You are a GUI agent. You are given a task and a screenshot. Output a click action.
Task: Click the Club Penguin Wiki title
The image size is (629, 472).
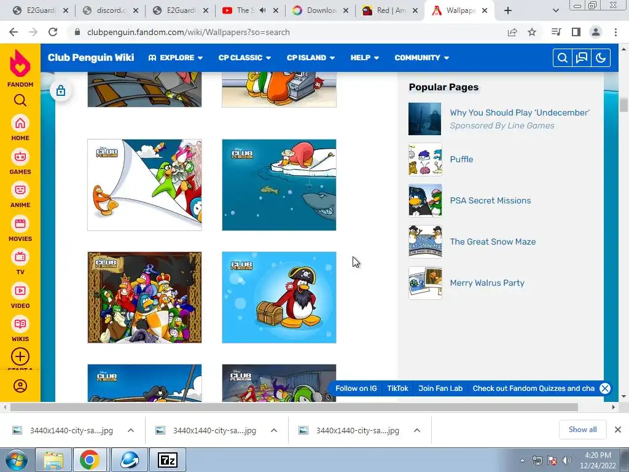coord(91,58)
